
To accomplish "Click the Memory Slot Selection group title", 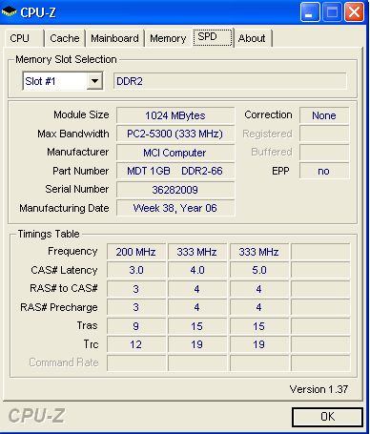I will (x=66, y=59).
